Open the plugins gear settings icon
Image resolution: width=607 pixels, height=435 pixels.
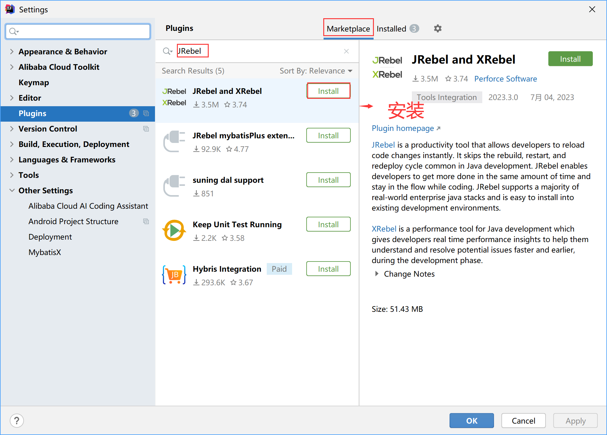[x=437, y=28]
